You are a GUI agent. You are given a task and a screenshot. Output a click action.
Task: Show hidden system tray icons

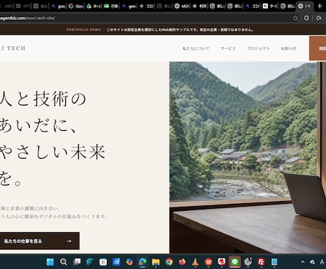pyautogui.click(x=303, y=262)
